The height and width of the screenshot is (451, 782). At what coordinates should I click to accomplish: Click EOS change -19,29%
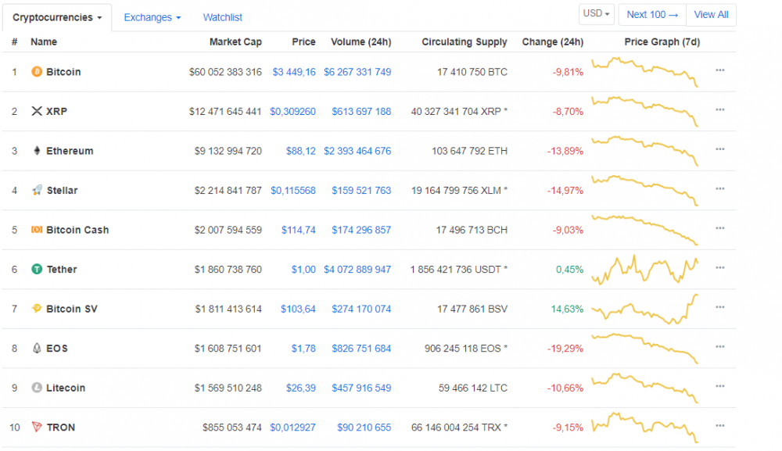coord(565,348)
